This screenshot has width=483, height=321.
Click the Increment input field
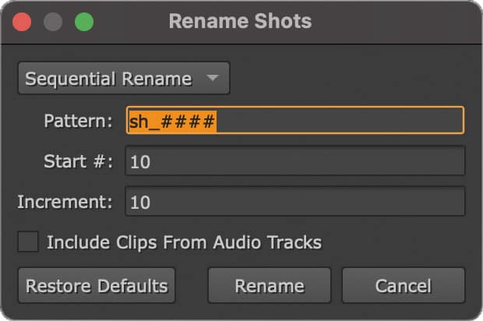(x=295, y=202)
